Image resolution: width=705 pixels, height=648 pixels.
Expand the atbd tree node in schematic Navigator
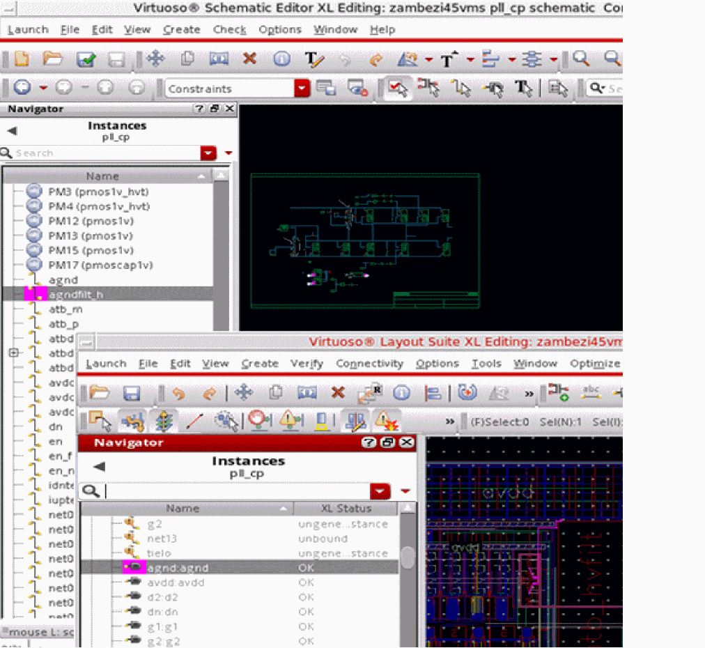13,353
